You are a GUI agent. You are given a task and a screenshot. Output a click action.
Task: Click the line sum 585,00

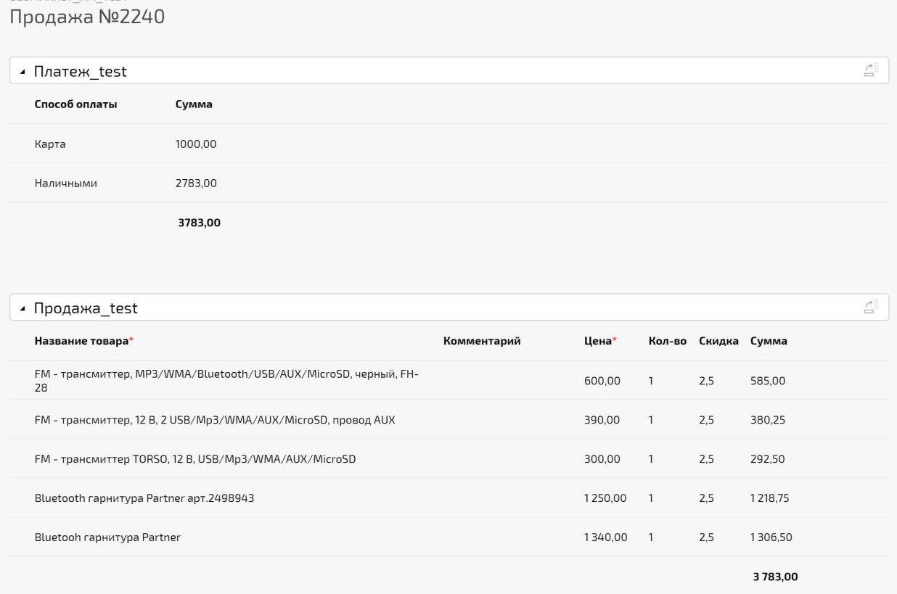point(768,381)
